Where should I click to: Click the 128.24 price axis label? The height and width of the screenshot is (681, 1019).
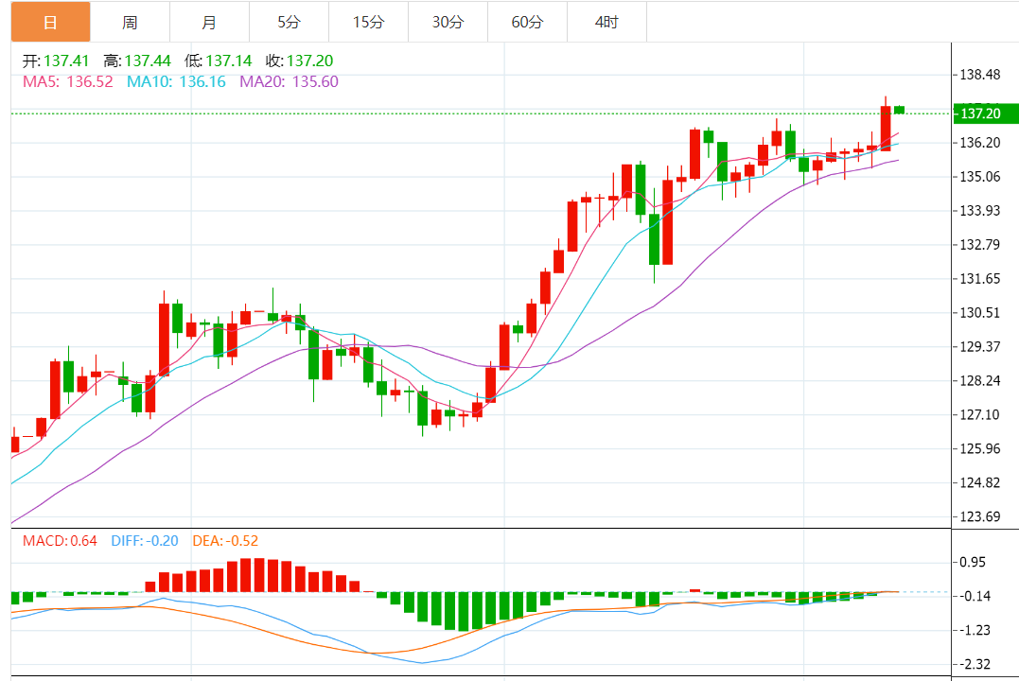point(980,381)
